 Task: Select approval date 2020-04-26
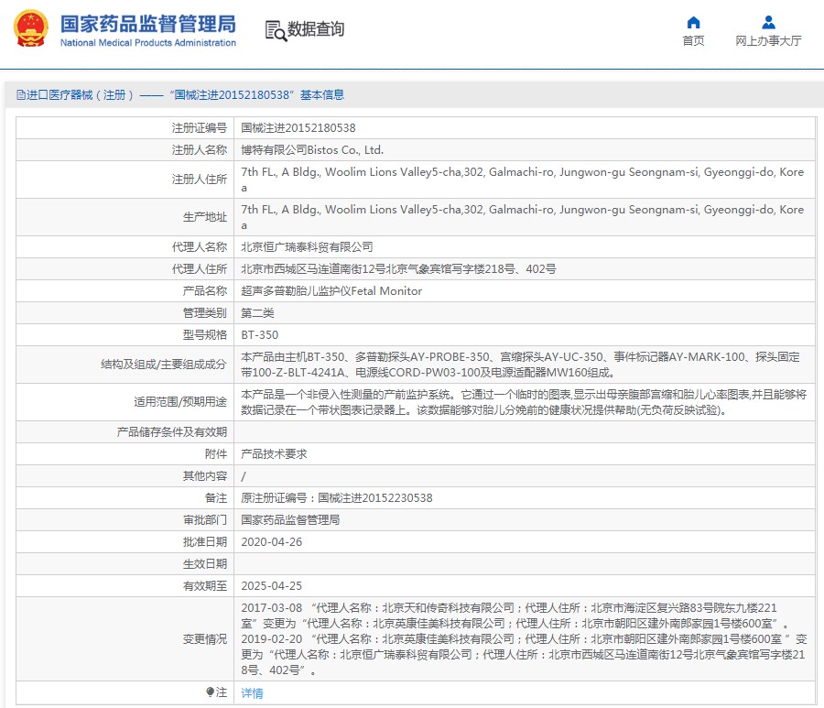[272, 542]
